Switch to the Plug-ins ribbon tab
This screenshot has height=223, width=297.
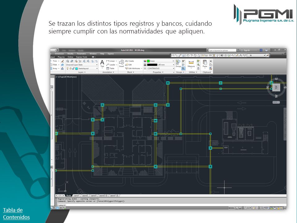point(61,57)
